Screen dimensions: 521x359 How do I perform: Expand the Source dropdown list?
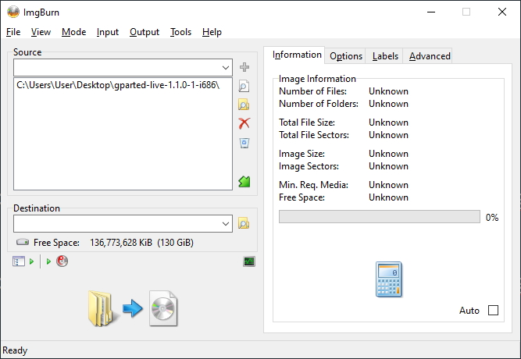tap(226, 68)
